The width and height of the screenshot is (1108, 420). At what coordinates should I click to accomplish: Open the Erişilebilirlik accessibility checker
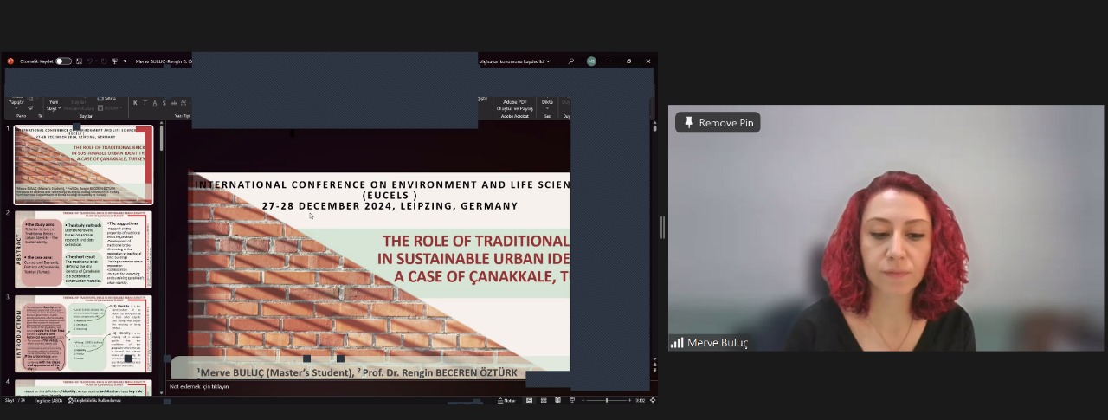[x=94, y=400]
